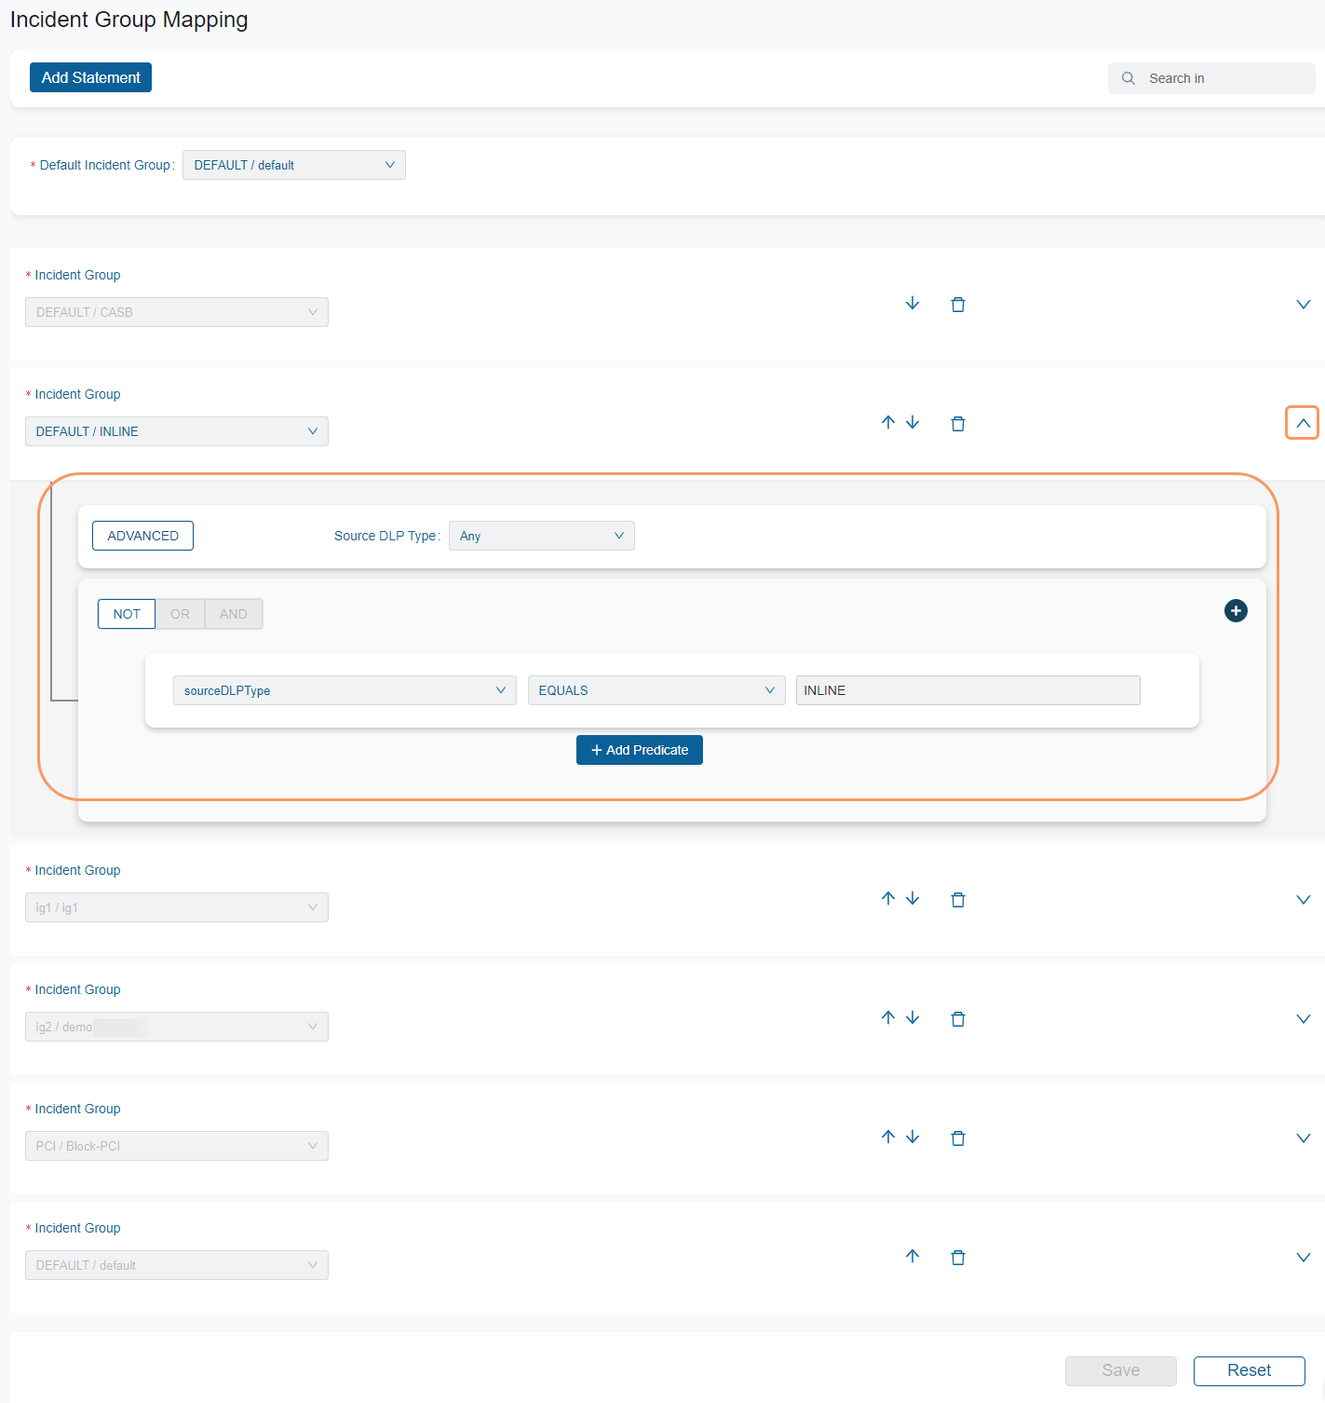
Task: Click the plus icon to add condition group
Action: click(x=1236, y=611)
